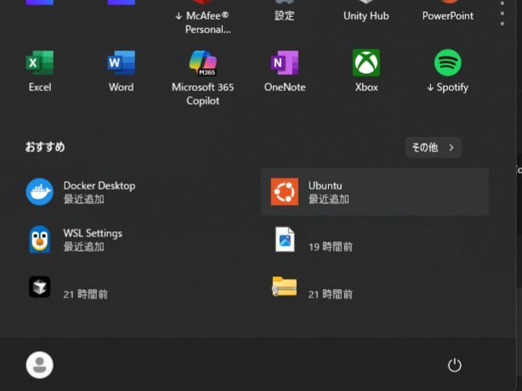The height and width of the screenshot is (391, 522).
Task: Open McAfee Personal app tile
Action: click(202, 18)
